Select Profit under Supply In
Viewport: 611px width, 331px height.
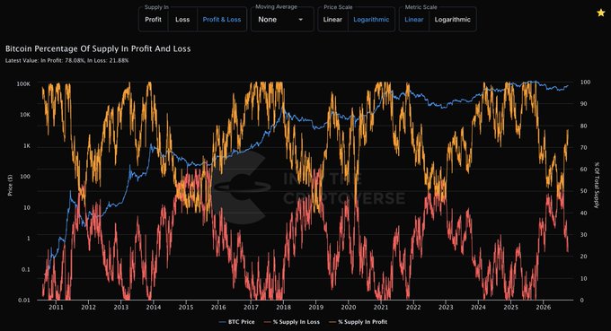(153, 20)
